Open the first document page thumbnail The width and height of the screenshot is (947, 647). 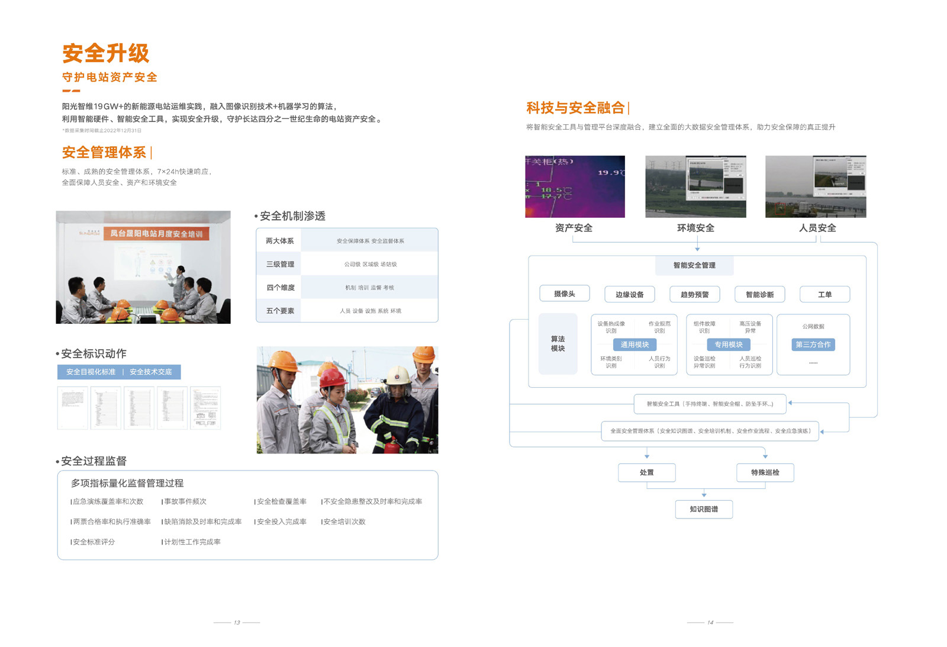(72, 408)
